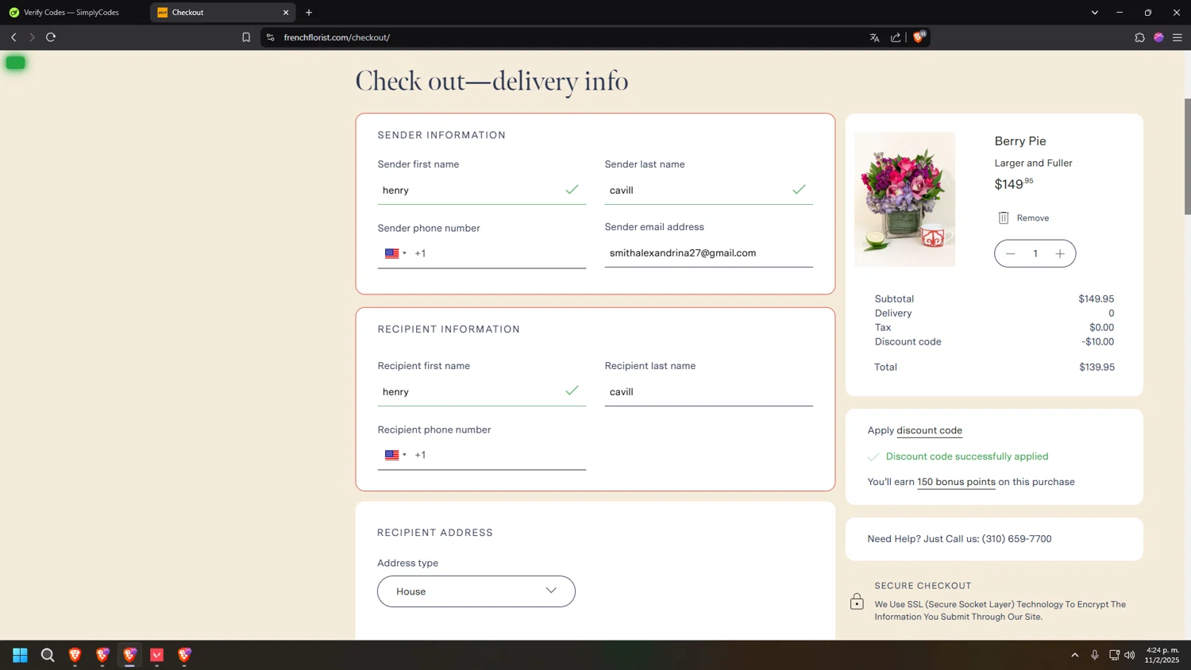Viewport: 1191px width, 670px height.
Task: Open the network tray icon
Action: click(1114, 655)
